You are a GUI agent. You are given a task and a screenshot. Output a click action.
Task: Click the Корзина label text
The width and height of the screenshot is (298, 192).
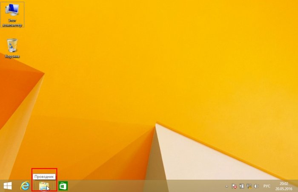click(x=12, y=56)
